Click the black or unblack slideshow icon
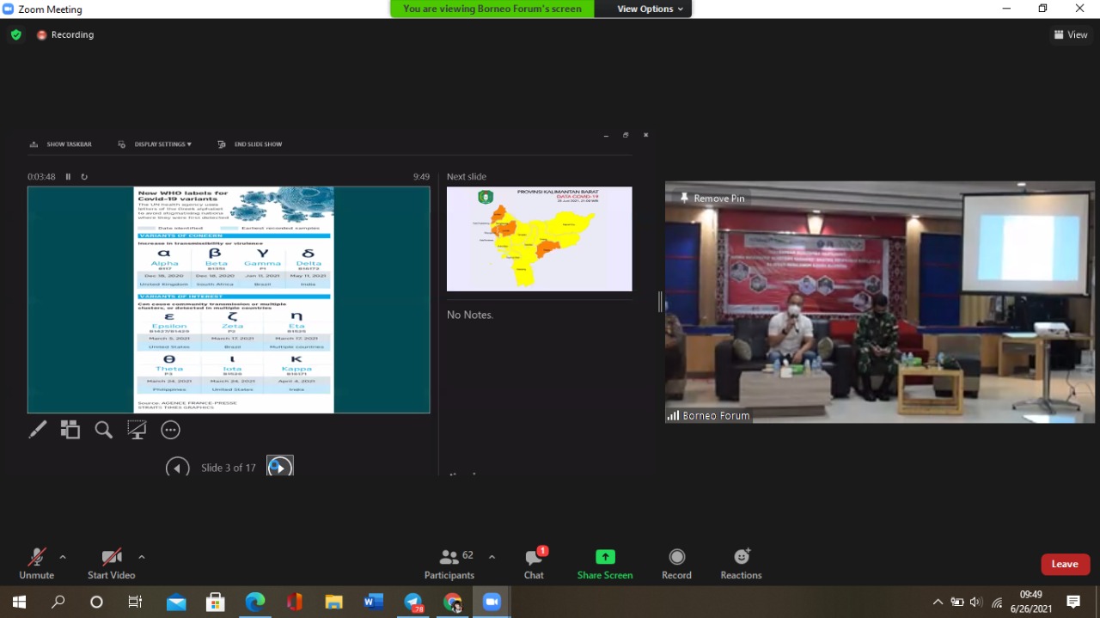Viewport: 1100px width, 618px height. (137, 430)
